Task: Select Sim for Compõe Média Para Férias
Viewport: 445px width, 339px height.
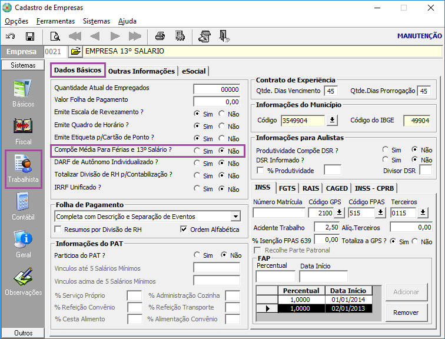Action: pyautogui.click(x=197, y=151)
